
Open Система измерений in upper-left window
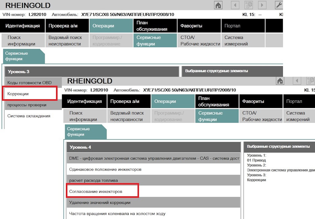(243, 41)
